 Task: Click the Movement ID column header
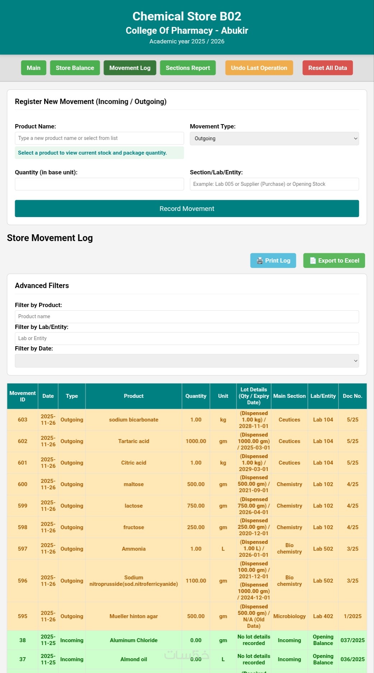[23, 396]
